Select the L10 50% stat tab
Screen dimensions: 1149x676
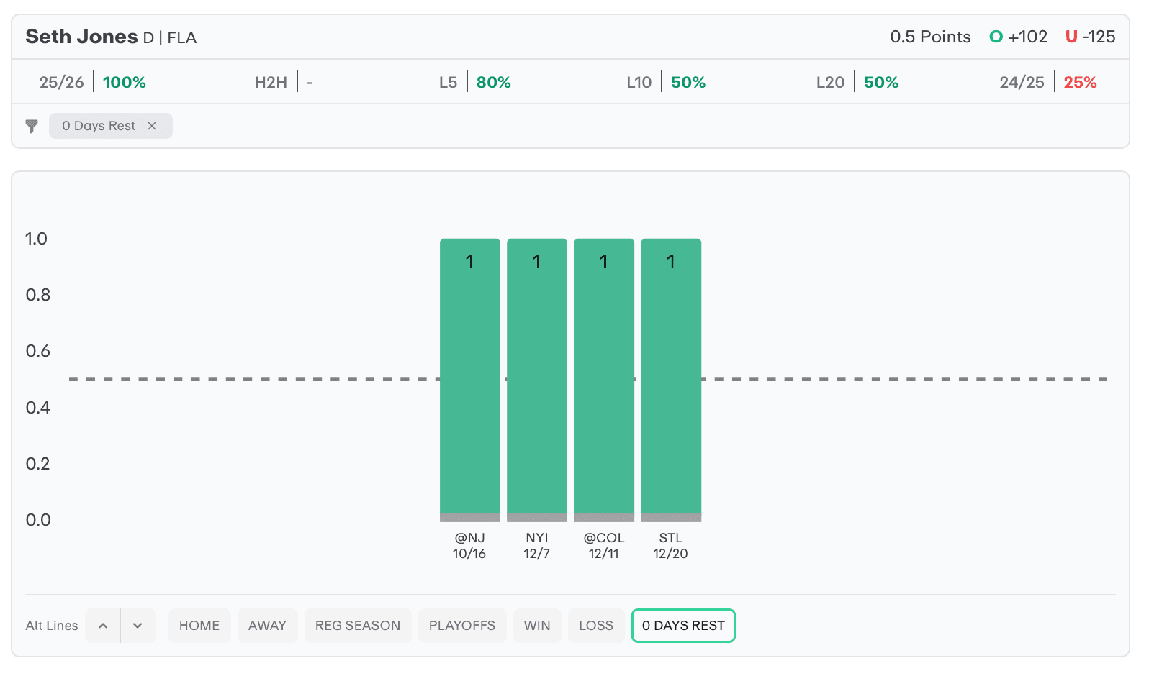tap(666, 82)
